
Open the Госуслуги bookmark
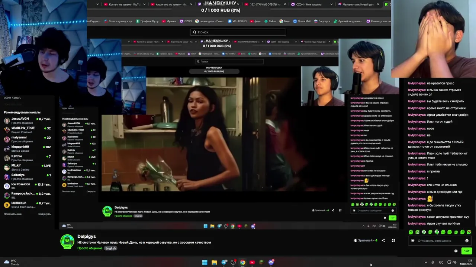322,21
